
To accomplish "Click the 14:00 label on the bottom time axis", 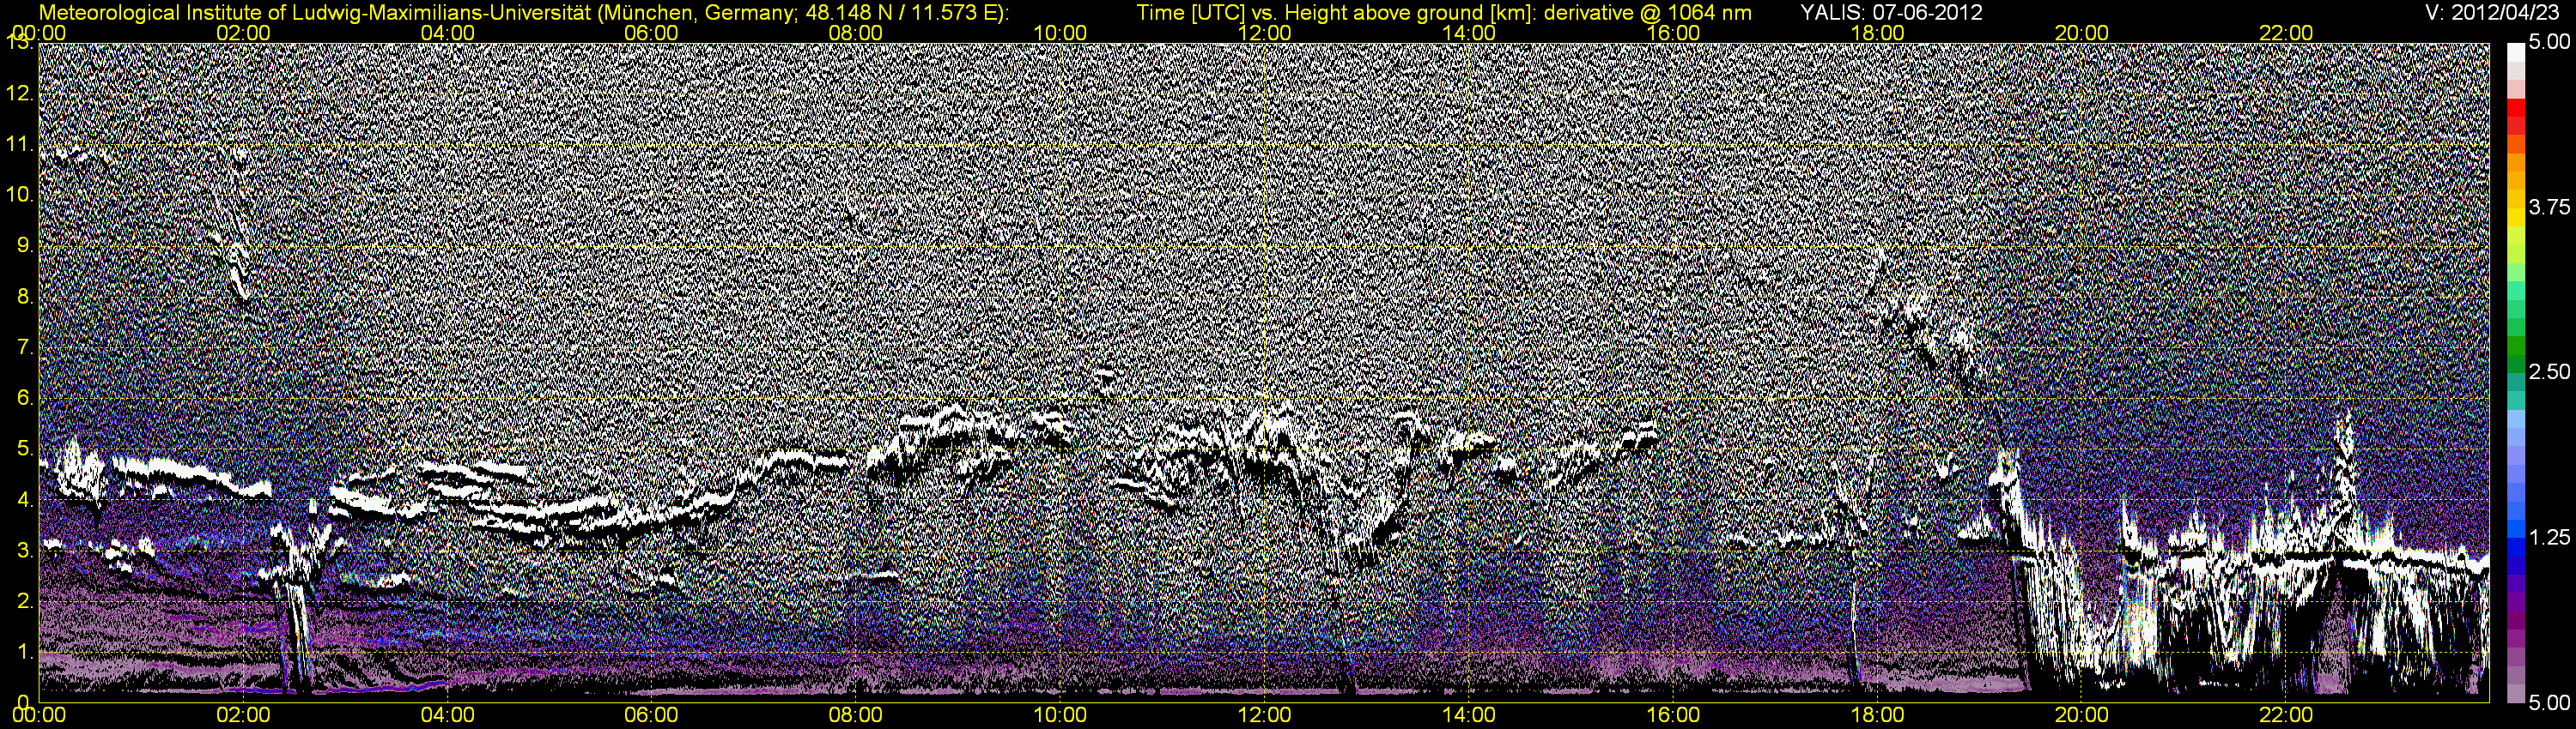I will click(x=1469, y=716).
